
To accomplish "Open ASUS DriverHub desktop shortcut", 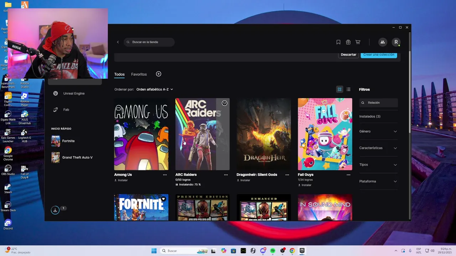I will 24,117.
